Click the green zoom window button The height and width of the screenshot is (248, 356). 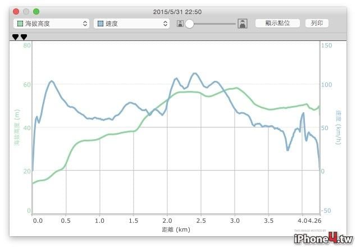(36, 11)
